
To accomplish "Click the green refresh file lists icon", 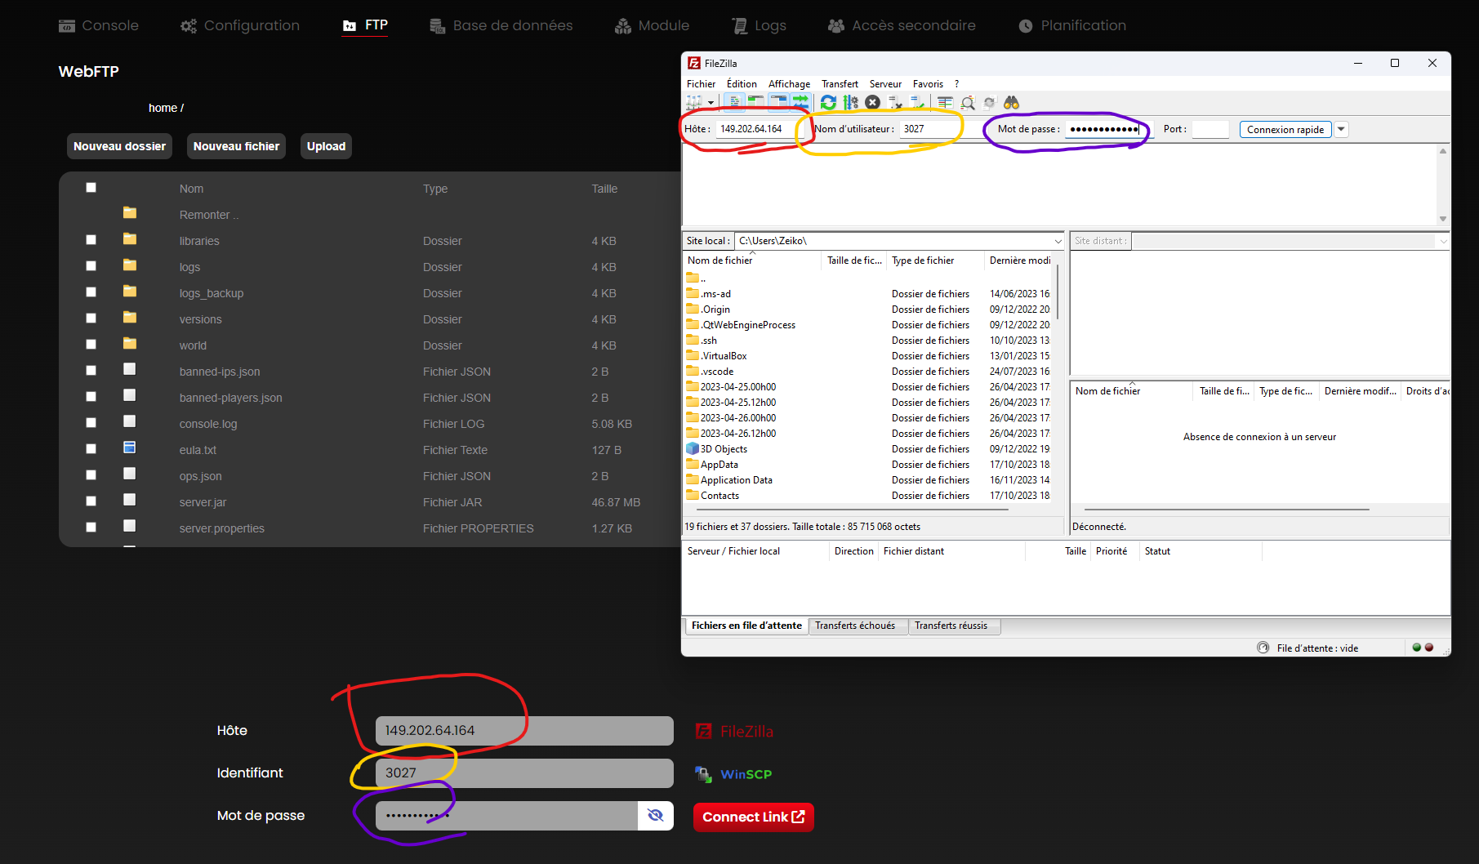I will pyautogui.click(x=828, y=103).
